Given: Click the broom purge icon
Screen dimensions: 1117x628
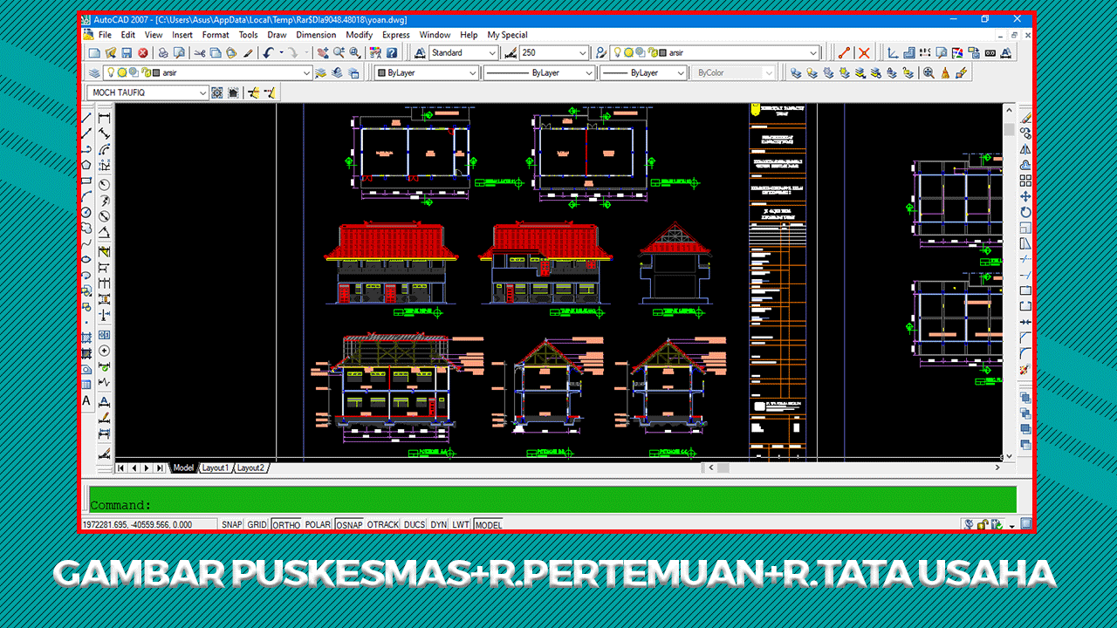Looking at the screenshot, I should 946,73.
